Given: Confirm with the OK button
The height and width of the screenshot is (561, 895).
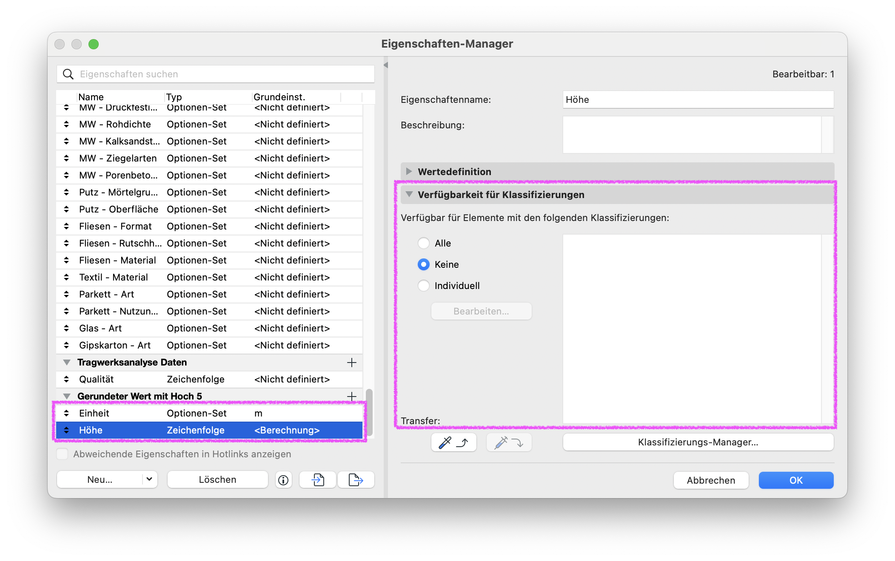Looking at the screenshot, I should (x=796, y=480).
